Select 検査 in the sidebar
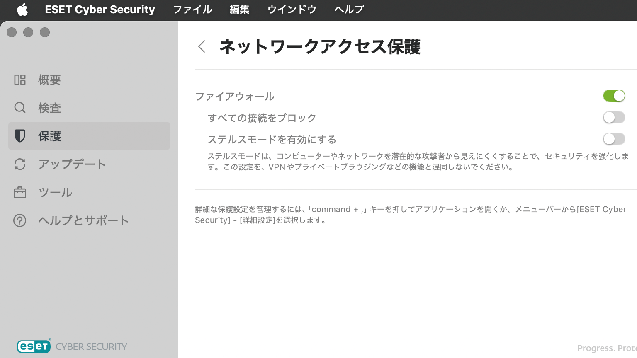This screenshot has width=637, height=358. [x=89, y=108]
